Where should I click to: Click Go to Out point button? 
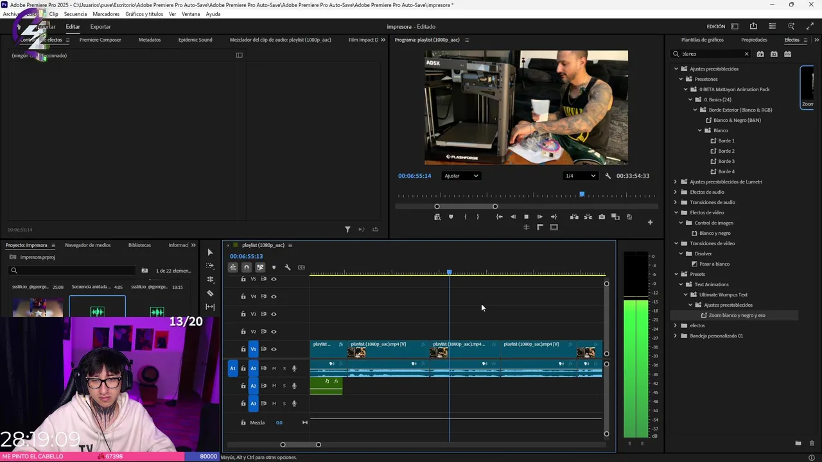click(554, 217)
